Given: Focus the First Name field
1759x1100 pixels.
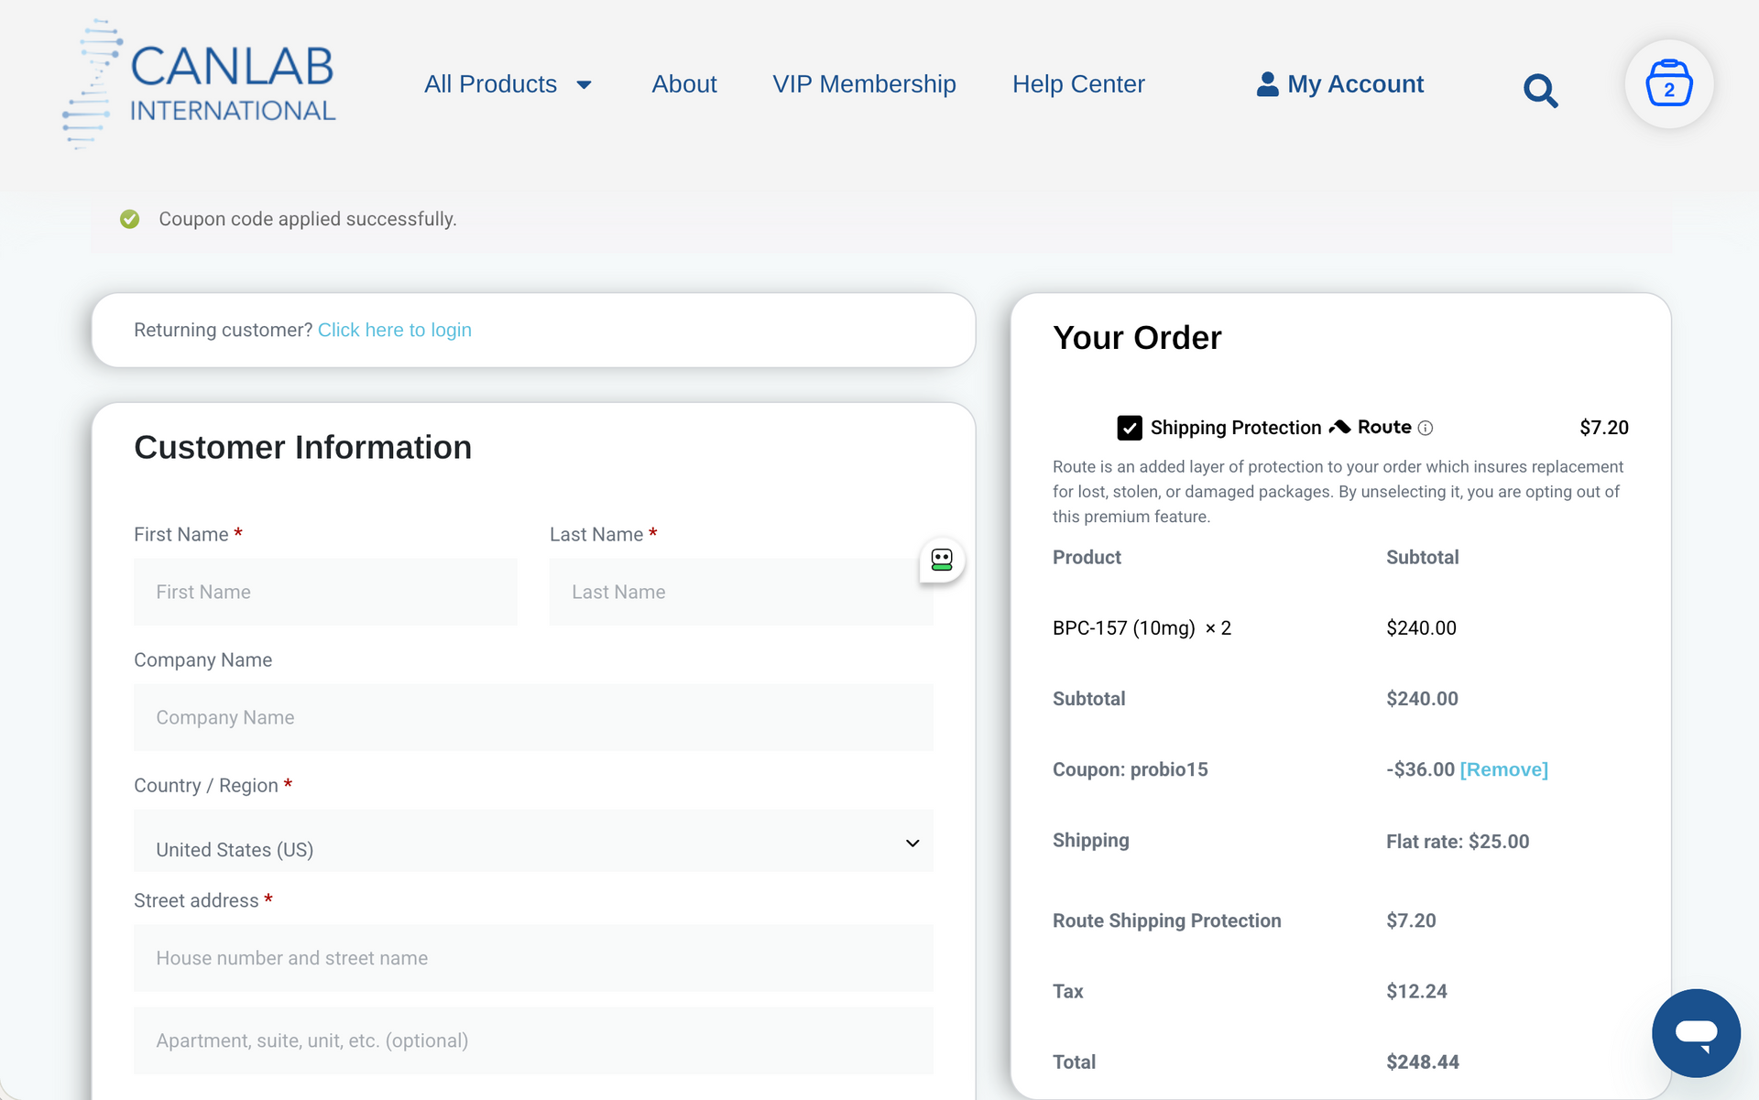Looking at the screenshot, I should 325,592.
